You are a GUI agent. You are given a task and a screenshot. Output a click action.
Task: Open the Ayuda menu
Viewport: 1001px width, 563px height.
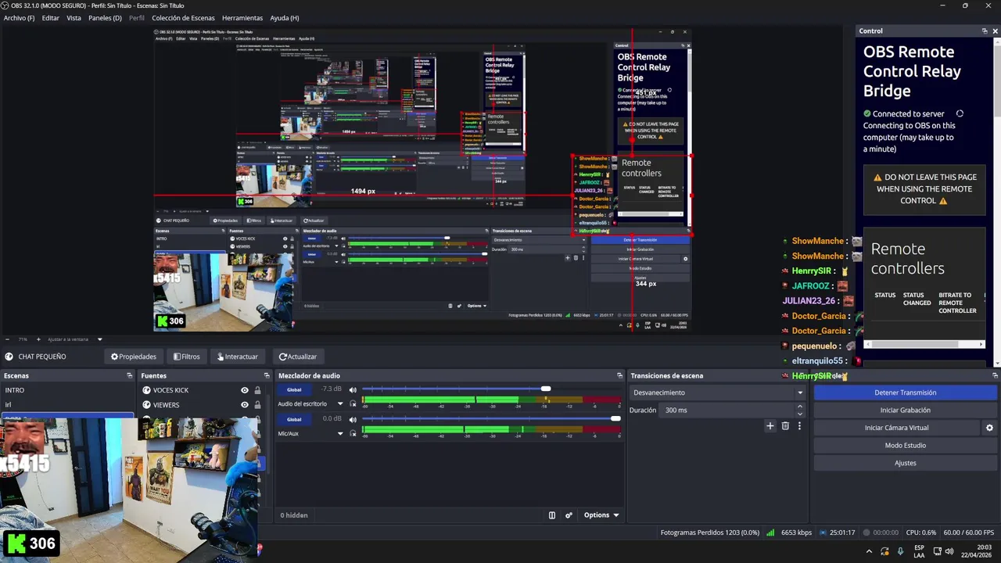click(284, 17)
